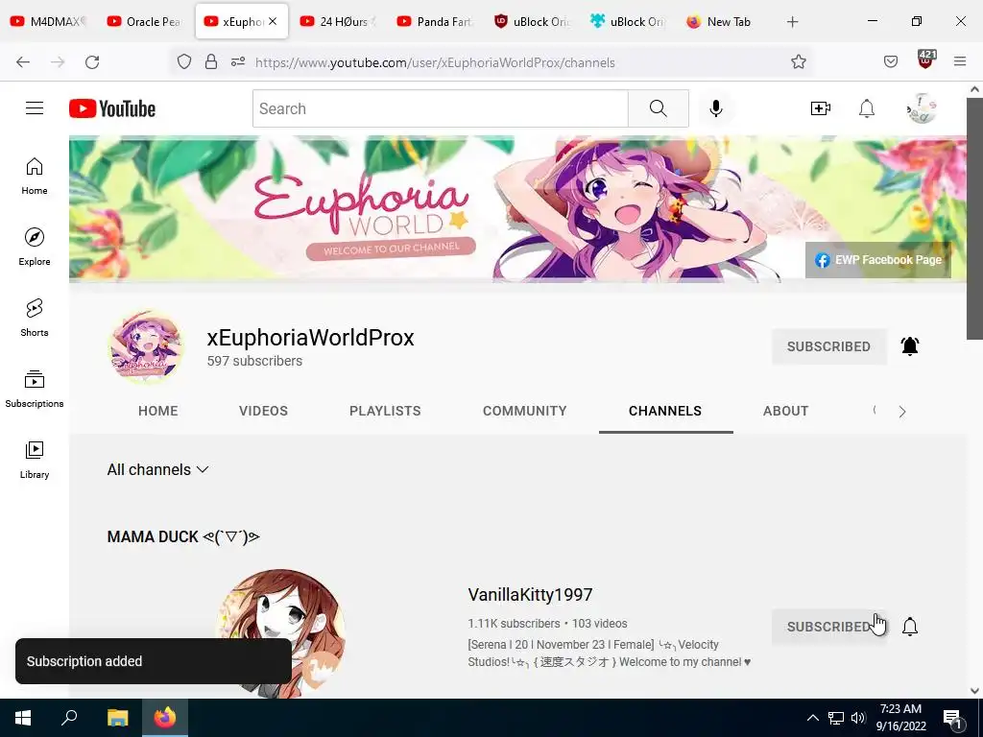This screenshot has height=737, width=983.
Task: Switch to the PLAYLISTS tab
Action: (385, 411)
